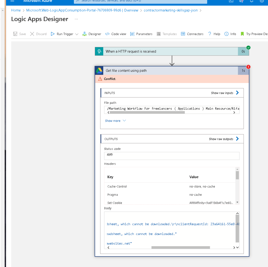Viewport: 268px width, 267px height.
Task: Open the directory filter icon in the top bar
Action: 241,1
